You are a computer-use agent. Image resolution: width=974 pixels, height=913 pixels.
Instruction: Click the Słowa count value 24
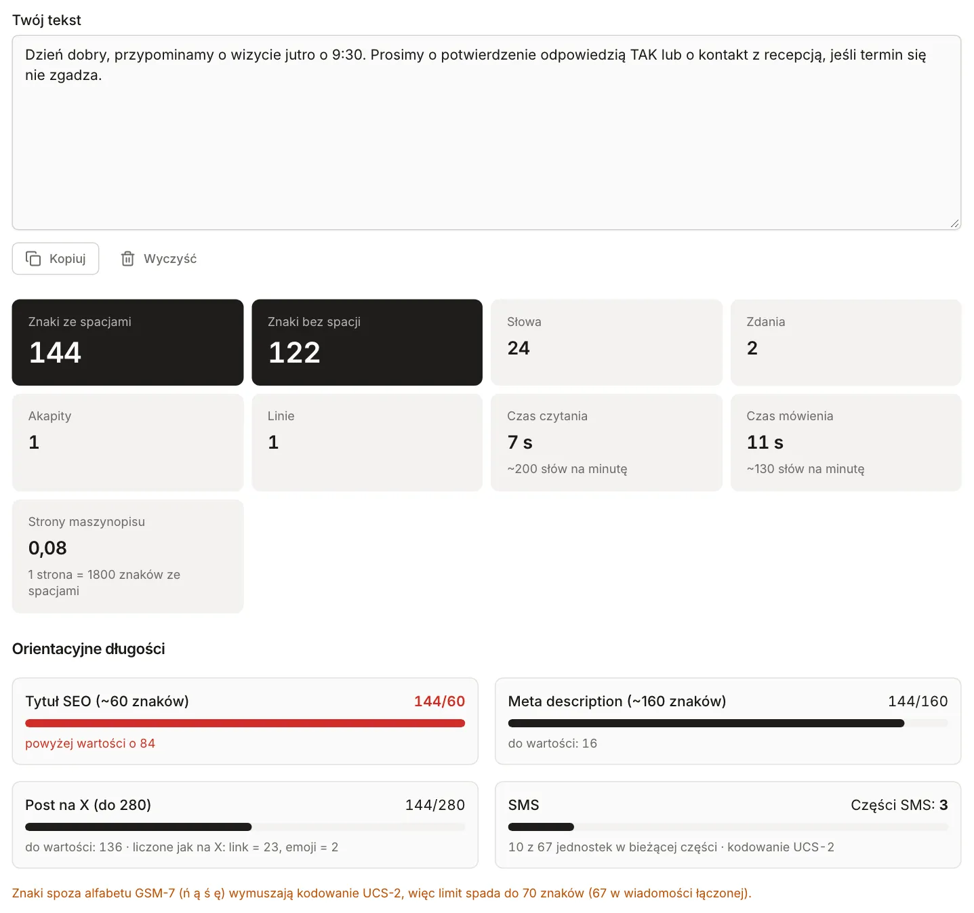[x=519, y=348]
